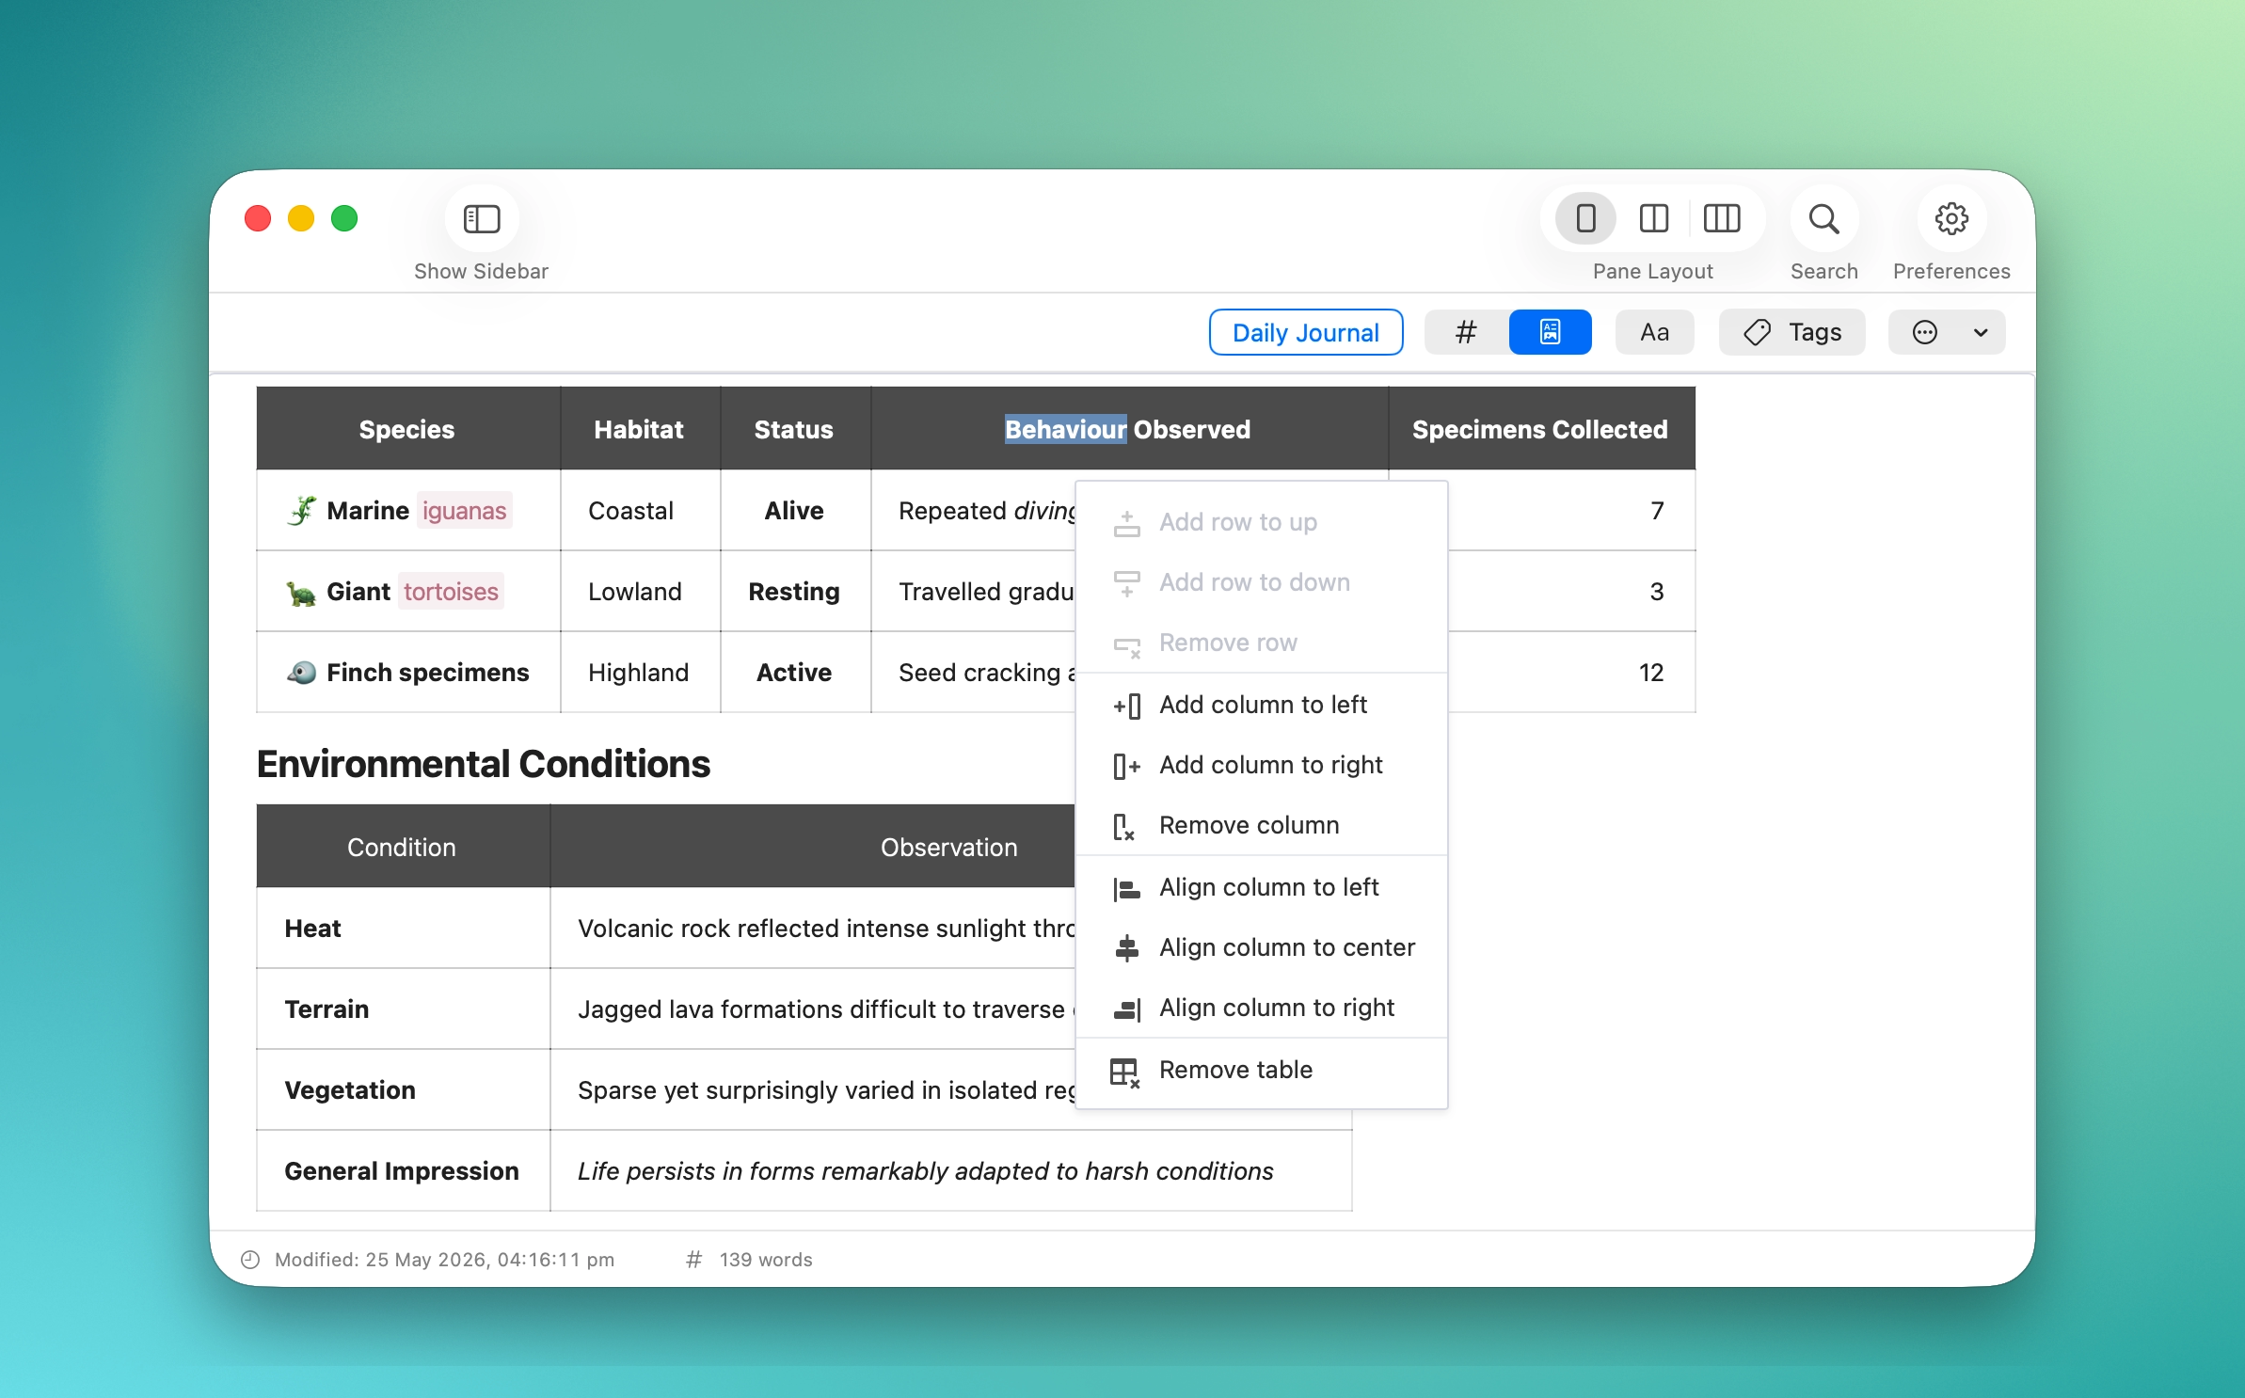The height and width of the screenshot is (1398, 2245).
Task: Click the tortoise emoji icon
Action: point(301,593)
